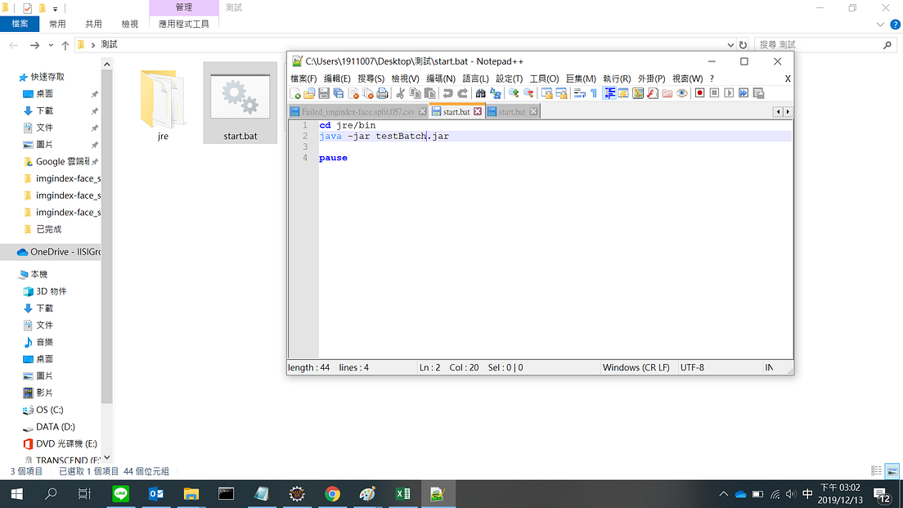Viewport: 903px width, 508px height.
Task: Go up one folder level in Explorer
Action: [65, 45]
